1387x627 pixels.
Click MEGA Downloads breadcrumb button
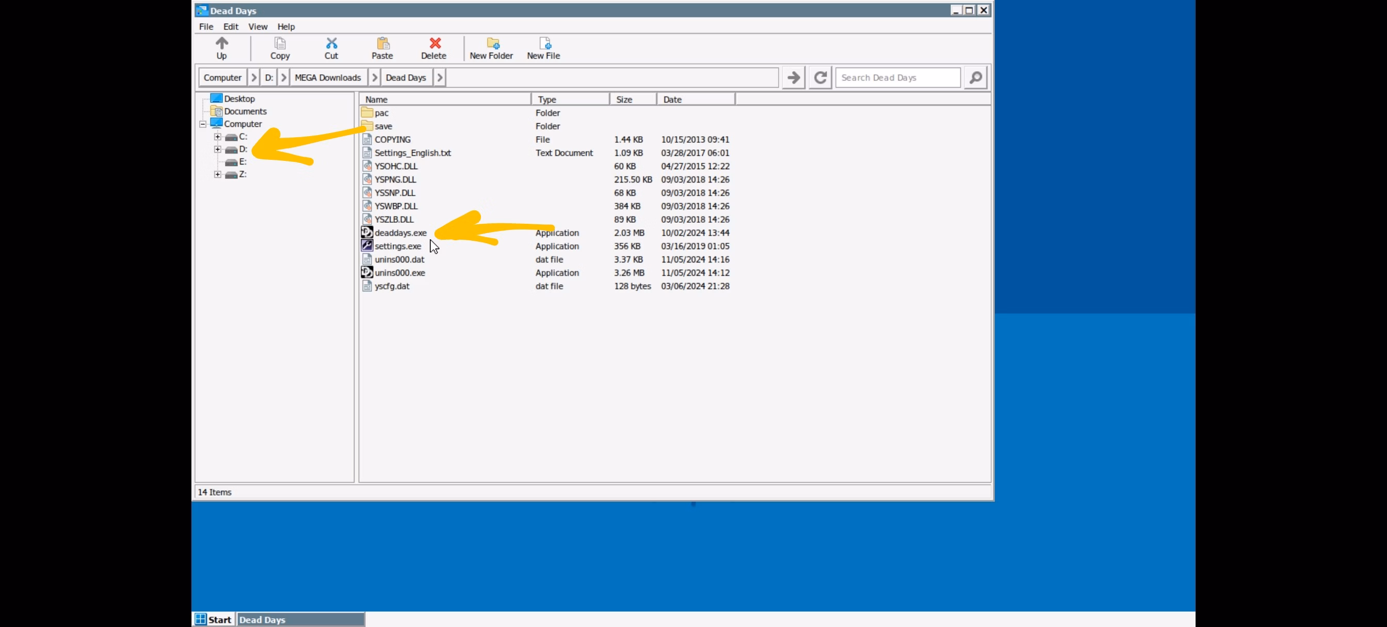coord(327,77)
